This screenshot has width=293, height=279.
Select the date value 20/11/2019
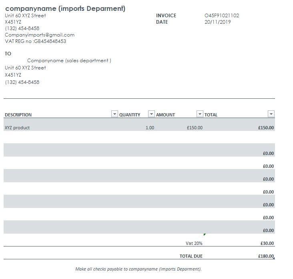(x=218, y=22)
